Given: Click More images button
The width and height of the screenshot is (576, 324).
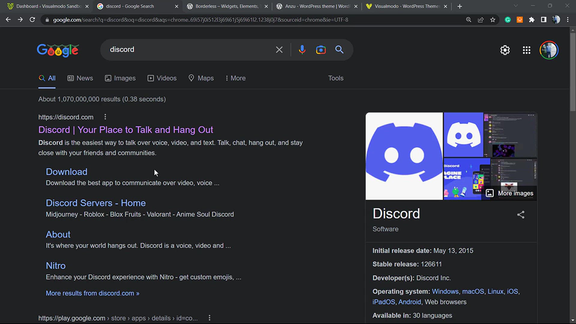Looking at the screenshot, I should tap(509, 193).
